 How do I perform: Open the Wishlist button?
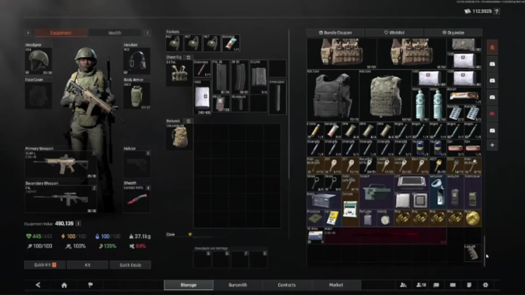pos(394,33)
